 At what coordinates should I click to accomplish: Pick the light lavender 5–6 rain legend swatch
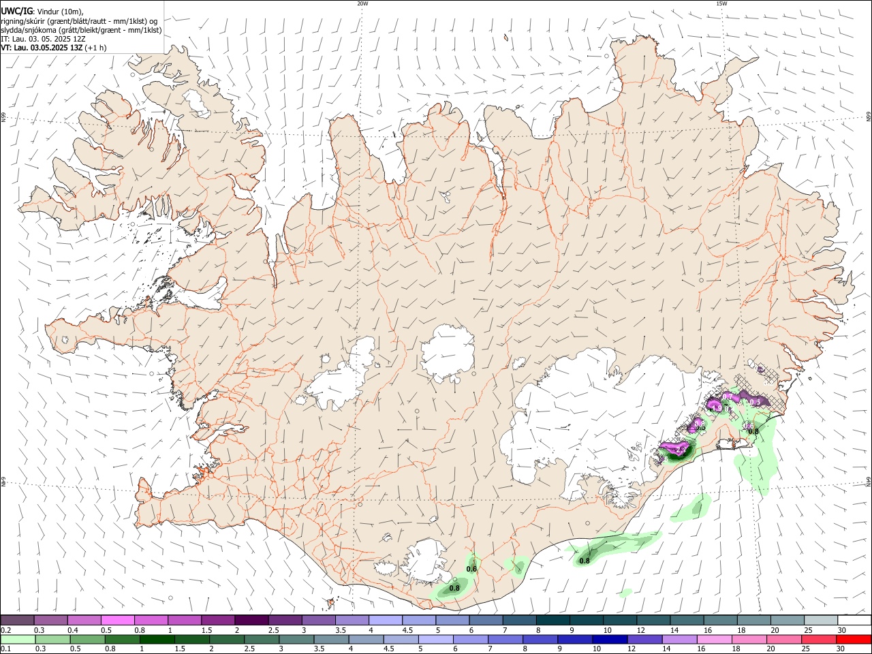[435, 639]
